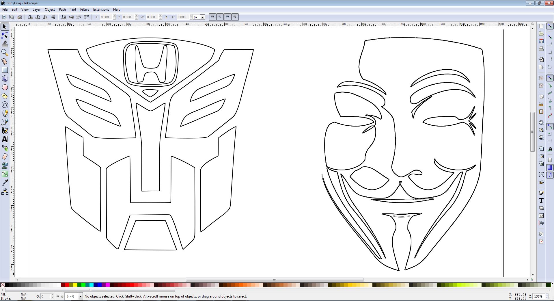Select the 3D Box tool
This screenshot has width=554, height=301.
coord(5,79)
